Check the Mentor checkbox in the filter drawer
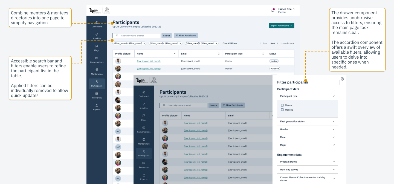Image resolution: width=394 pixels, height=184 pixels. pos(282,105)
